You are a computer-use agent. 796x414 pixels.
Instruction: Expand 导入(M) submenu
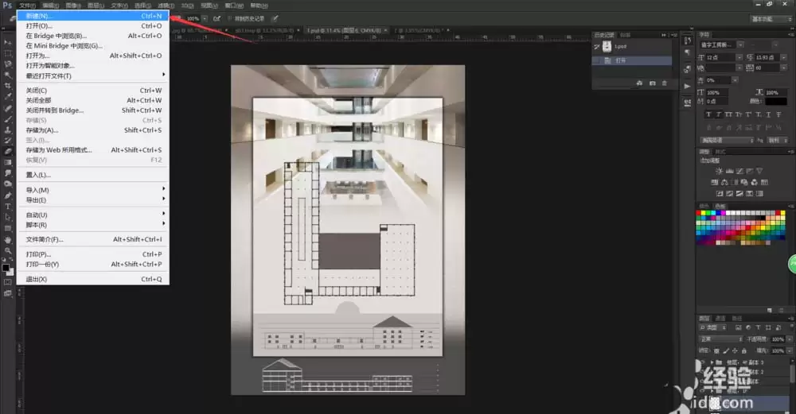coord(95,190)
